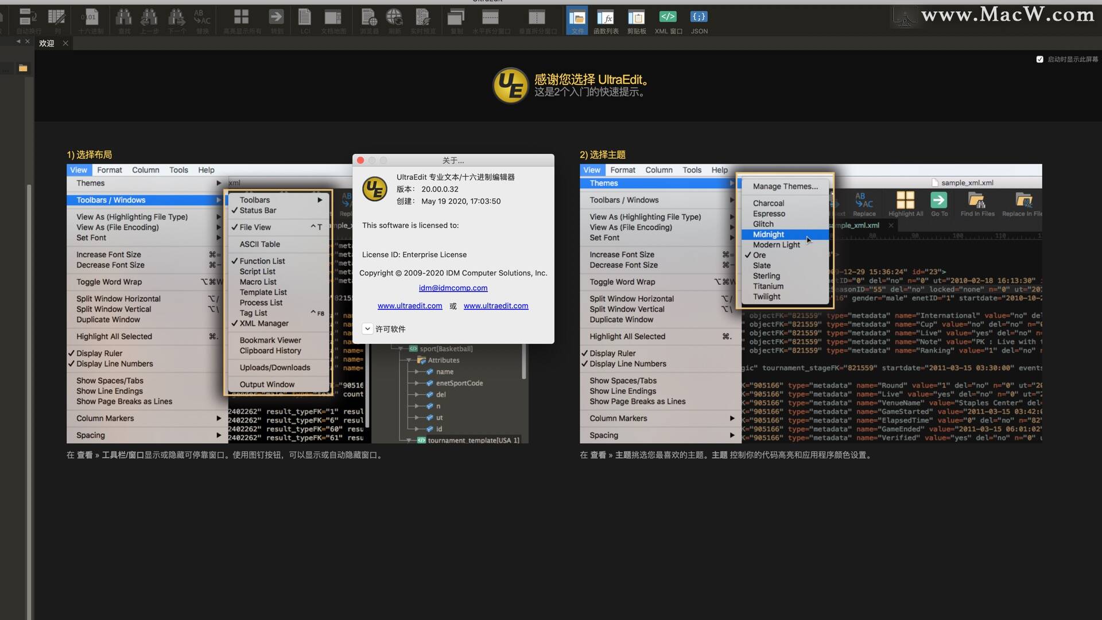Show the document map (文档地图) icon
The width and height of the screenshot is (1102, 620).
coord(333,21)
